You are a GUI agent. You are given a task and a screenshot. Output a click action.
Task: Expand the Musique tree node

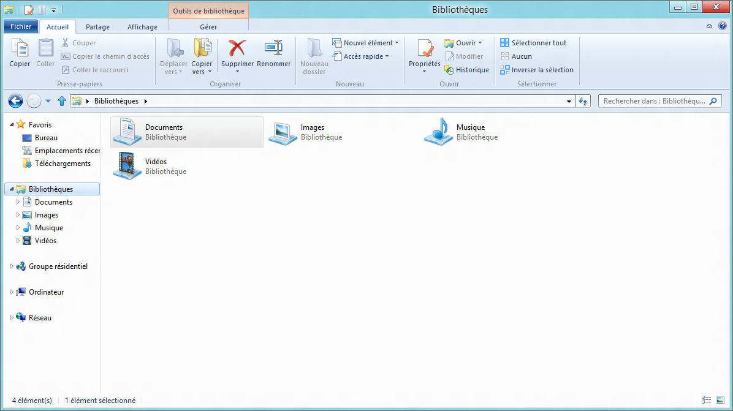click(18, 227)
